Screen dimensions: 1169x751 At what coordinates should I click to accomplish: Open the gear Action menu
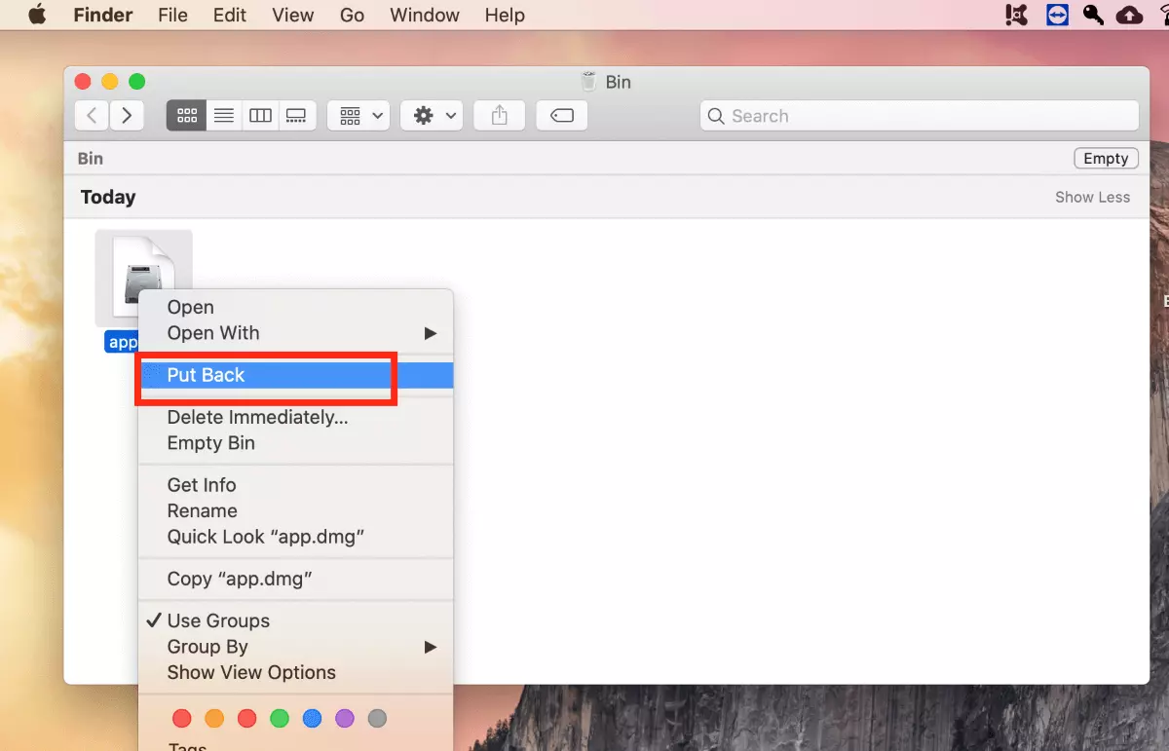pyautogui.click(x=430, y=115)
